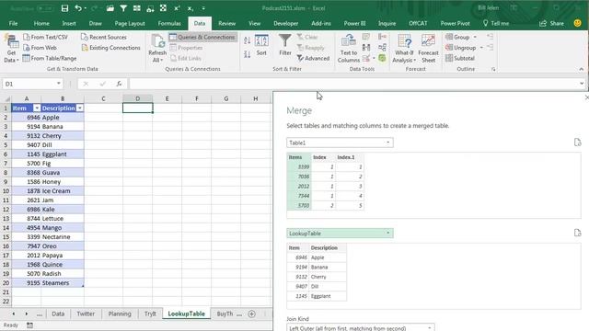Viewport: 589px width, 331px height.
Task: Switch to the Insert tab
Action: point(69,23)
